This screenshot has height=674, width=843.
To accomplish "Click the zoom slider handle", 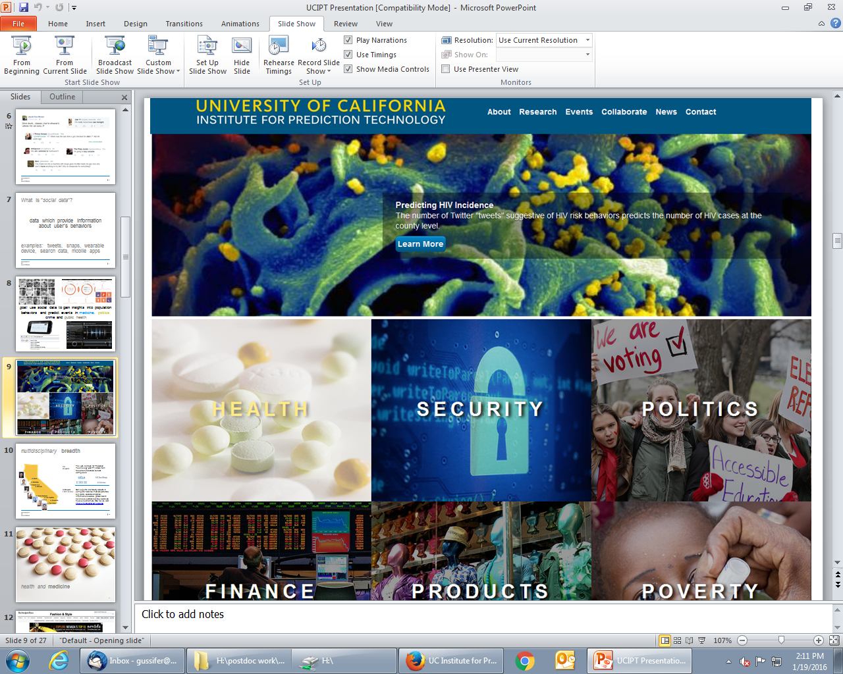I will pos(781,640).
